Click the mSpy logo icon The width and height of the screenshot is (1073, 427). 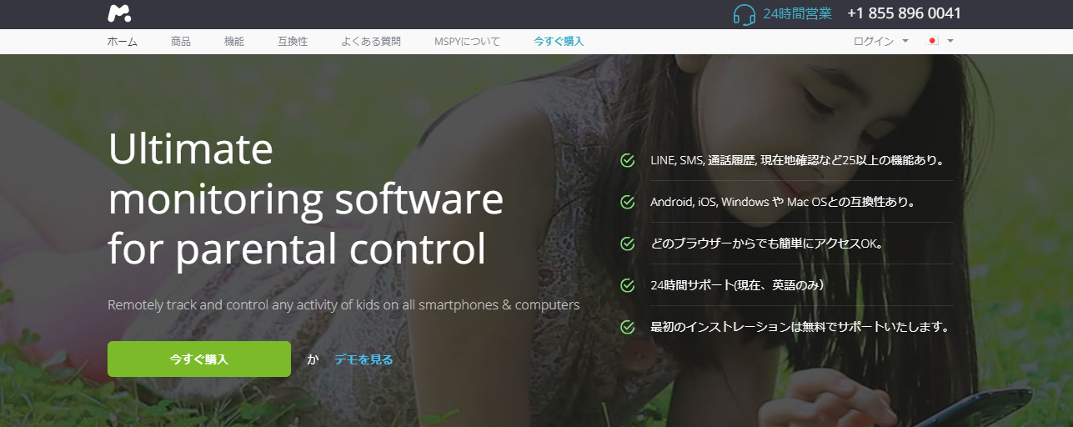point(119,13)
